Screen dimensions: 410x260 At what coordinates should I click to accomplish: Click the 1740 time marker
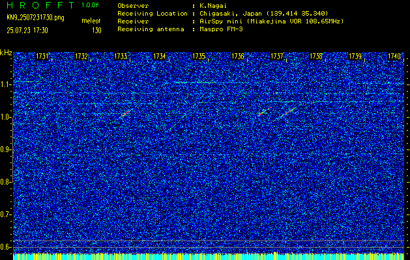click(394, 56)
